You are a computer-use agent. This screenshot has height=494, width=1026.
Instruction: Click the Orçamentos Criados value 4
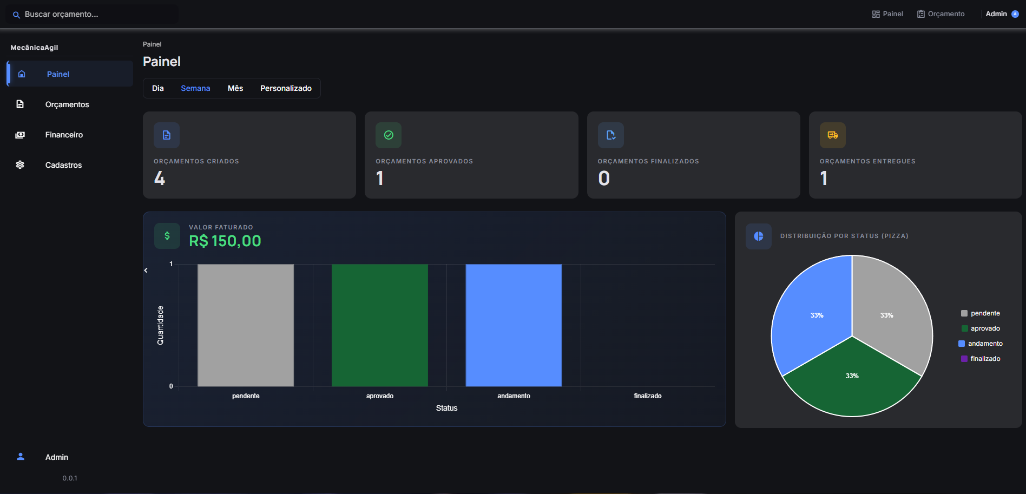point(160,178)
